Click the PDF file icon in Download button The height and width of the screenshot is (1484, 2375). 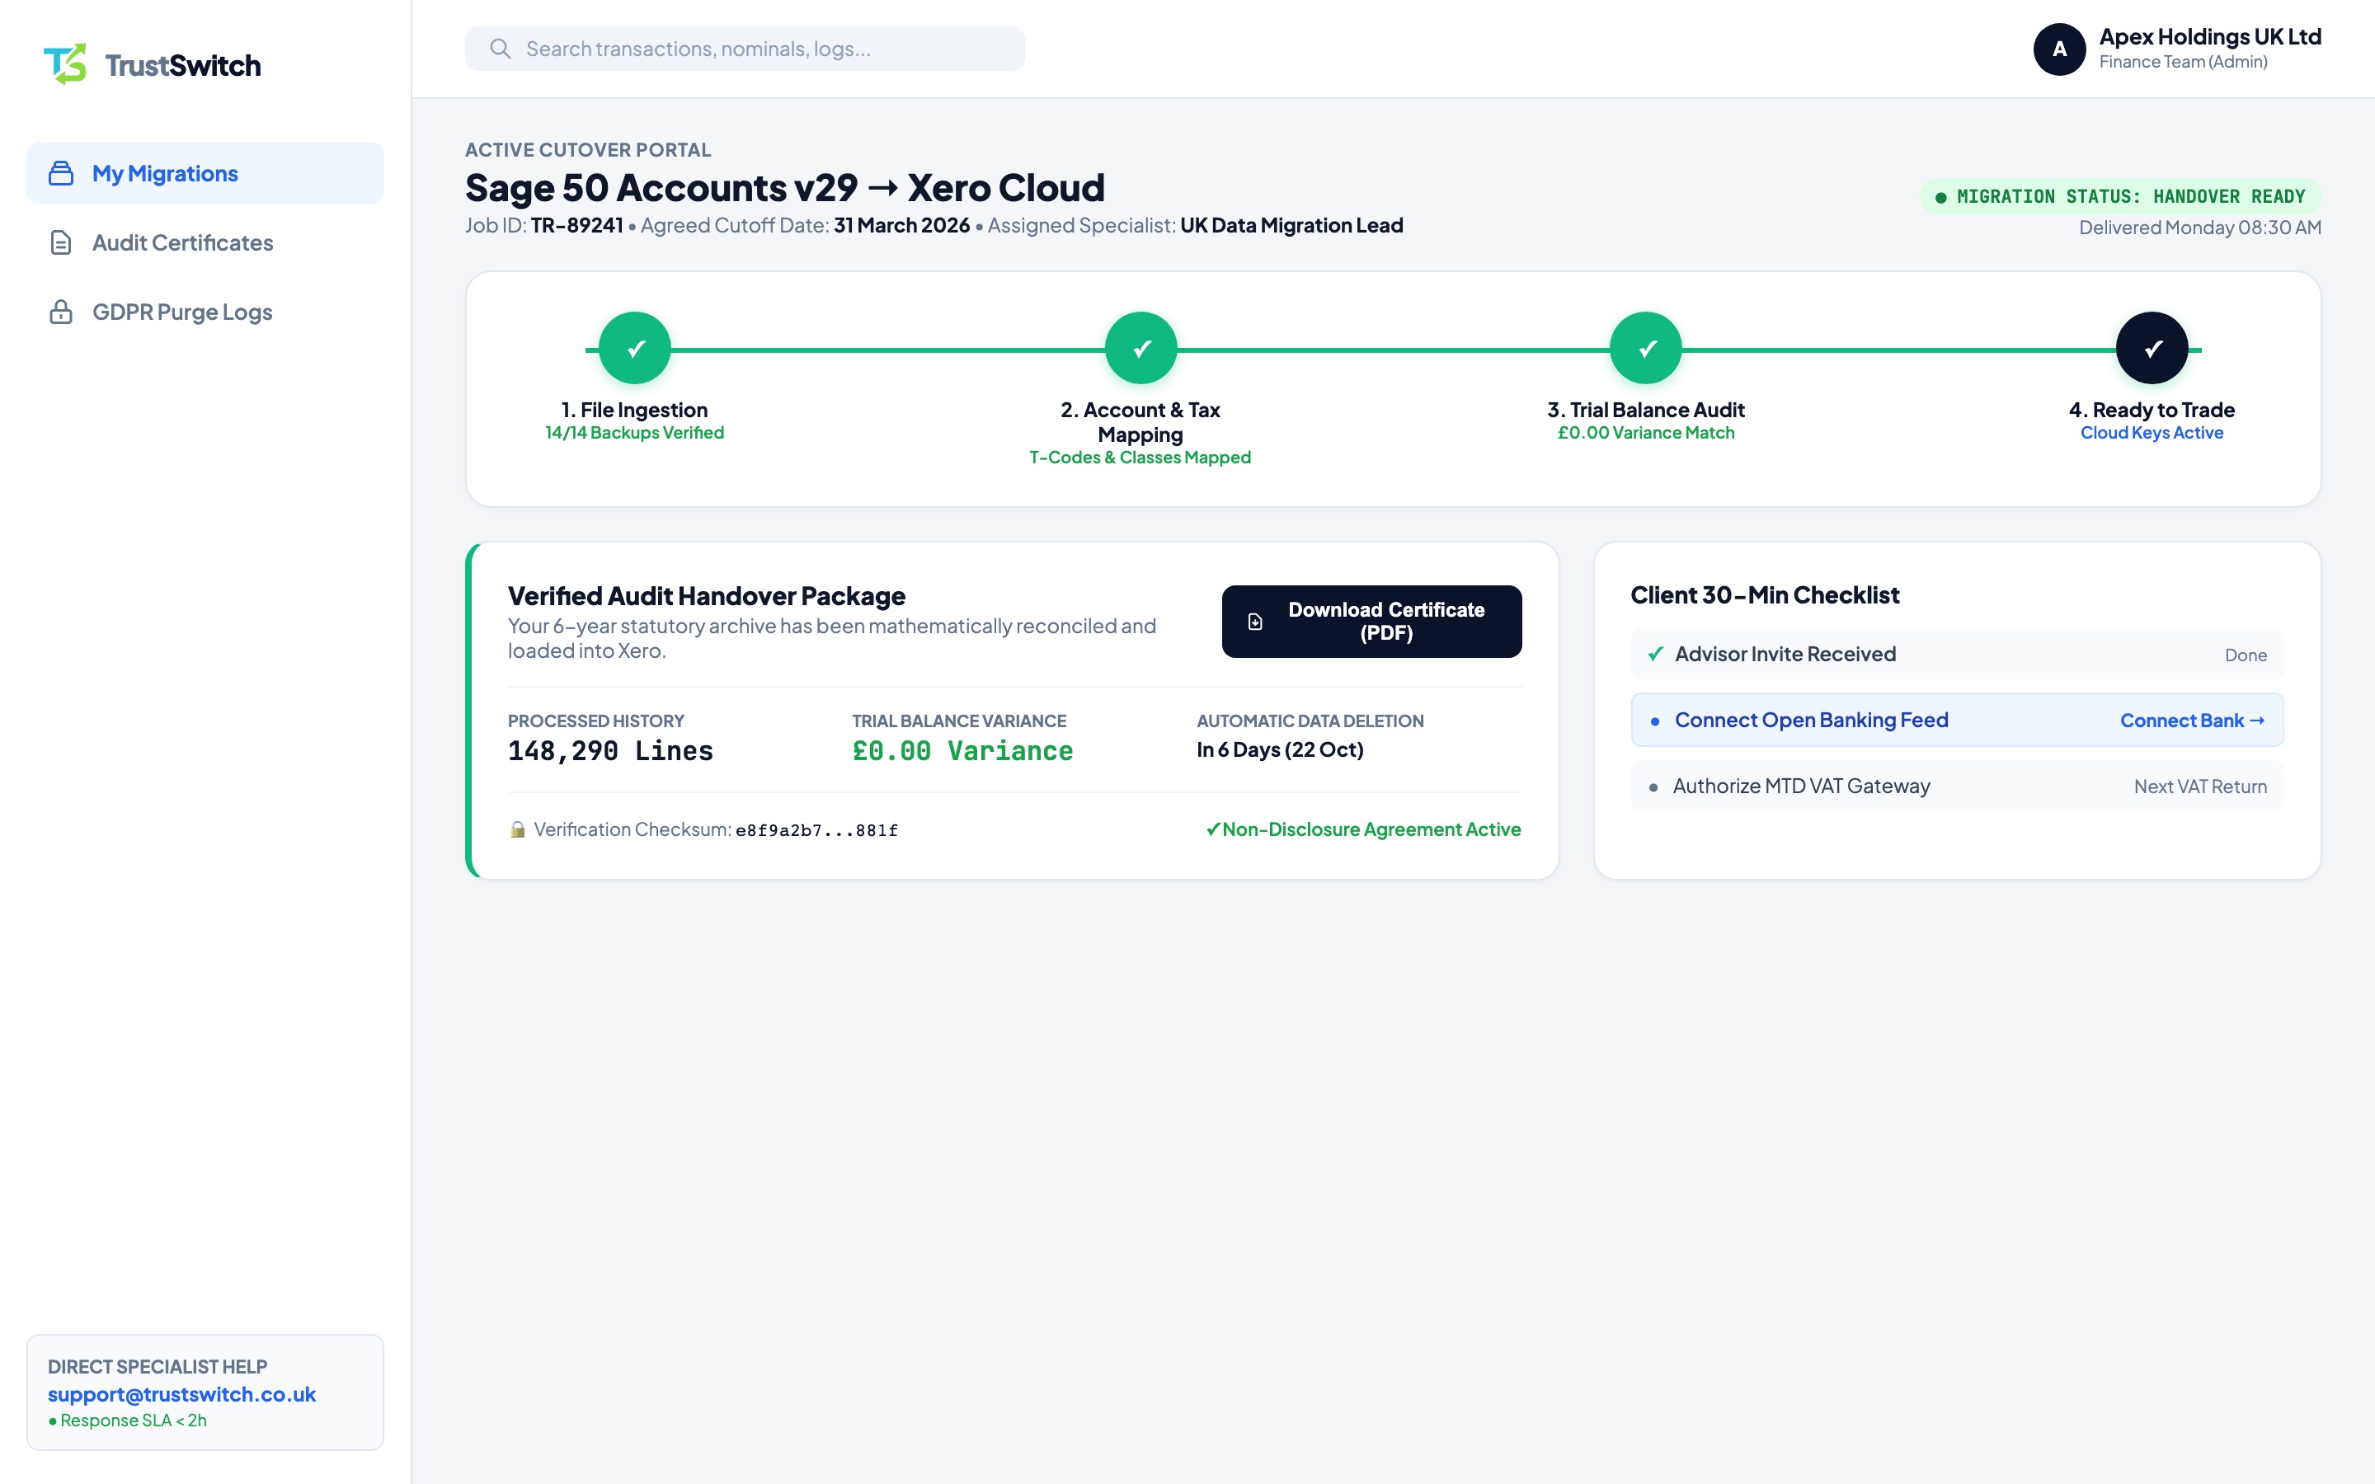1255,622
